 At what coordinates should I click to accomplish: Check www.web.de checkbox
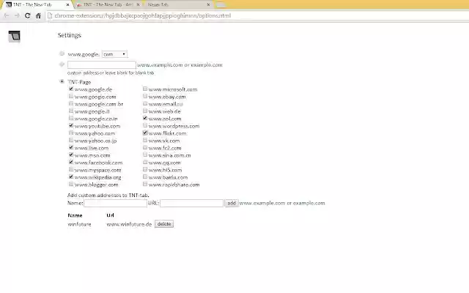[145, 111]
